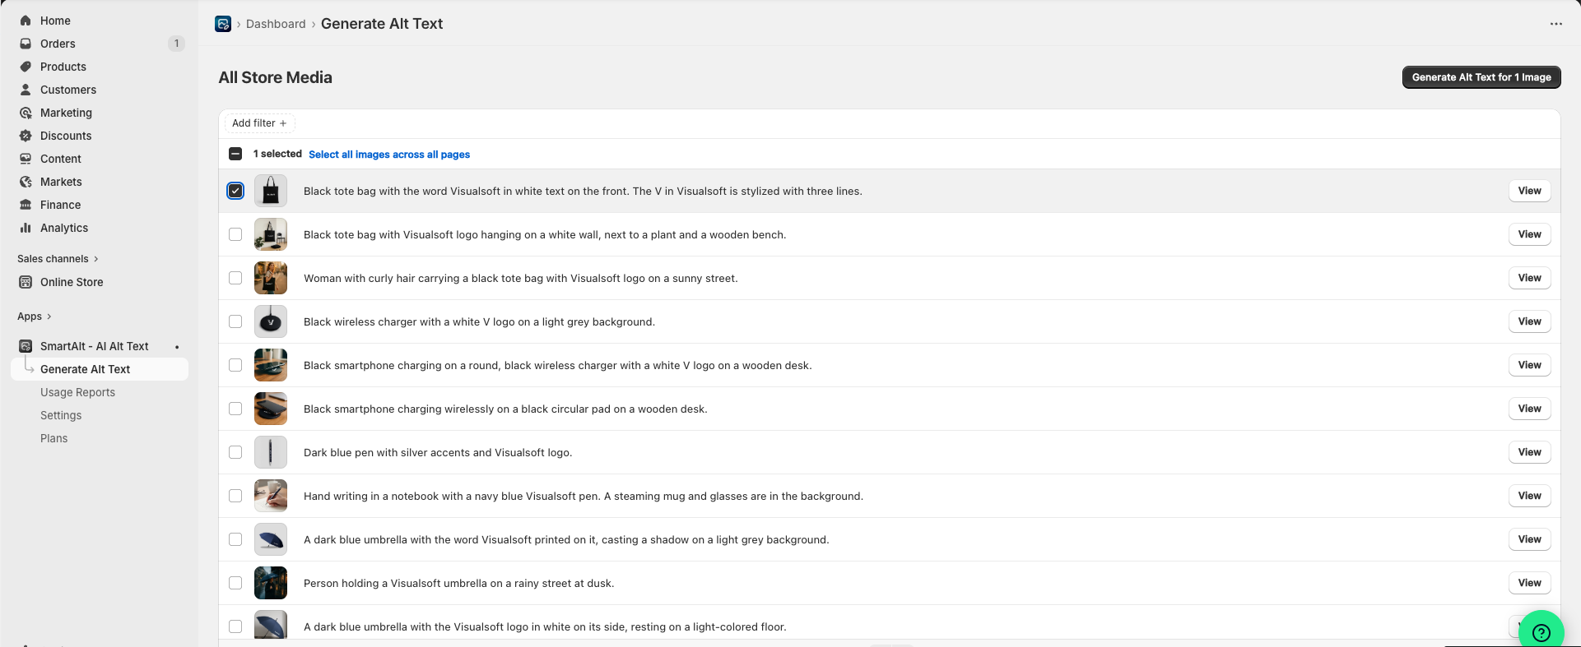Click the hand writing notebook thumbnail
Screen dimensions: 1581x647
pos(271,496)
